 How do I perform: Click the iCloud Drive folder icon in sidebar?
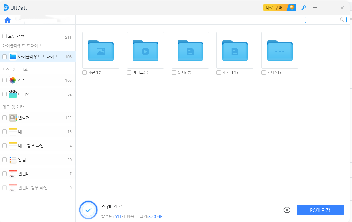[x=13, y=57]
